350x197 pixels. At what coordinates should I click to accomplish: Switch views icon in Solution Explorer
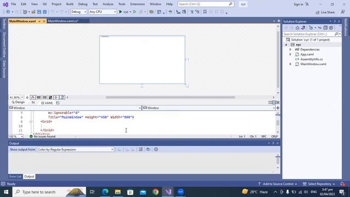click(x=303, y=28)
